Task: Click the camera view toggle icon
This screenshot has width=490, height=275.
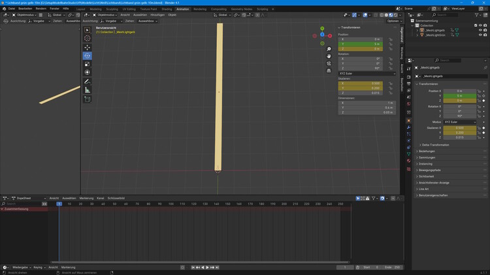Action: tap(329, 63)
